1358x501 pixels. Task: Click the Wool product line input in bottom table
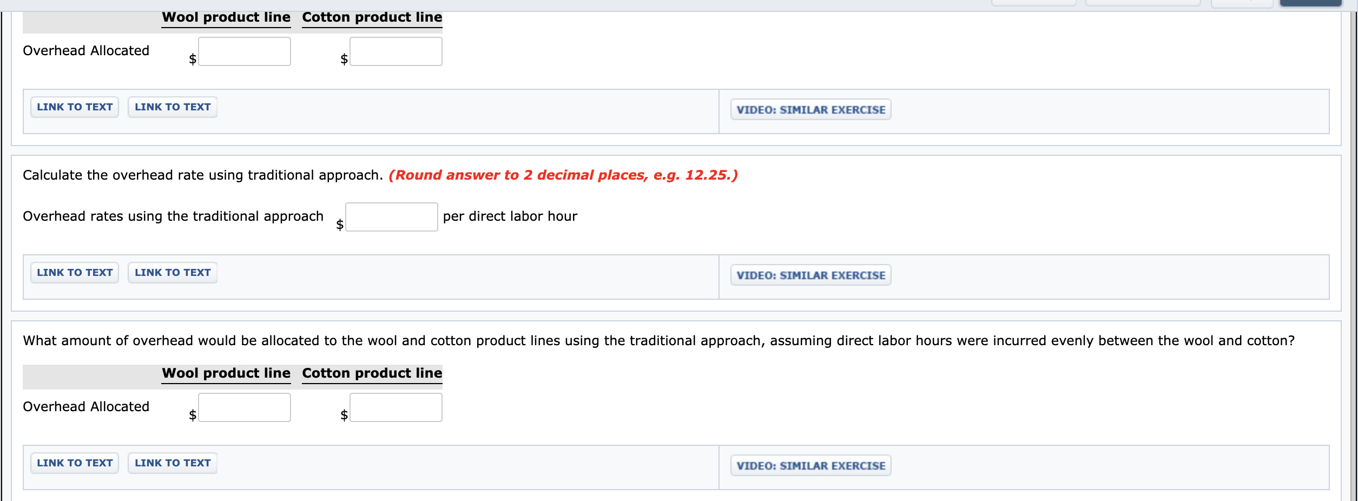244,407
